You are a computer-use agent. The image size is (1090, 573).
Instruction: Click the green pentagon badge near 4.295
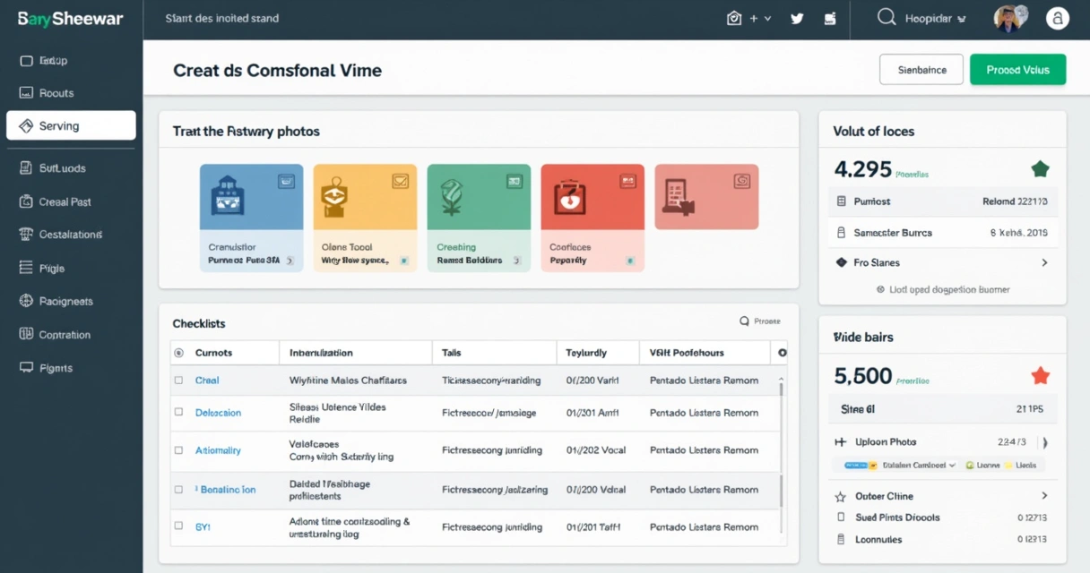(1040, 168)
